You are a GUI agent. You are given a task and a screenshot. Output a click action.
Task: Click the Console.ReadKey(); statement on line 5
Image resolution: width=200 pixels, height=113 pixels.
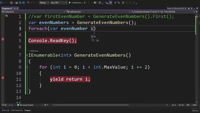(52, 40)
